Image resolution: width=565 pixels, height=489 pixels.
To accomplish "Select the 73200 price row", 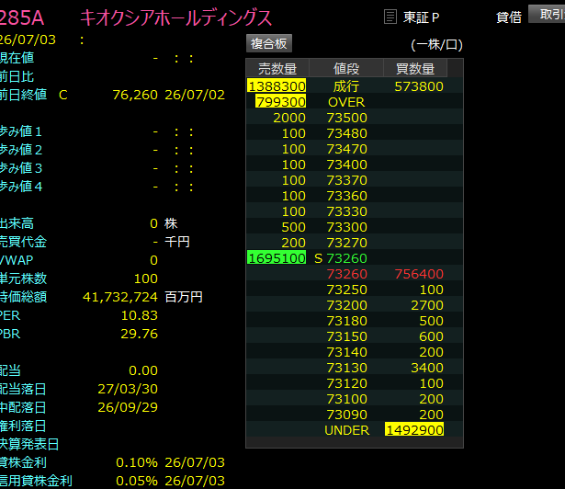I will (355, 305).
